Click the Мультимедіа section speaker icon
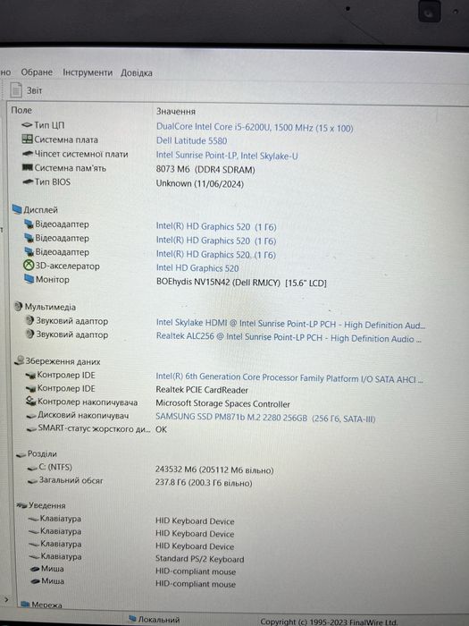The height and width of the screenshot is (626, 469). (18, 306)
